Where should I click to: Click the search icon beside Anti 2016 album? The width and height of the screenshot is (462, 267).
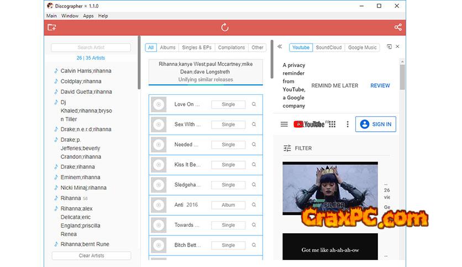point(254,205)
